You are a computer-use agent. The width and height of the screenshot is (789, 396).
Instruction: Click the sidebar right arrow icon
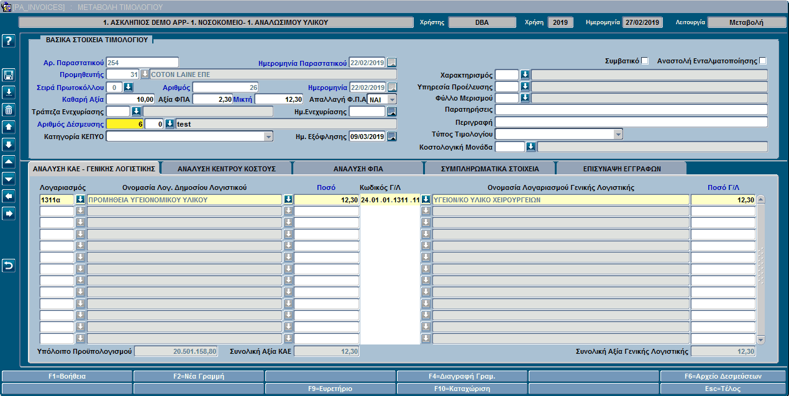click(9, 214)
